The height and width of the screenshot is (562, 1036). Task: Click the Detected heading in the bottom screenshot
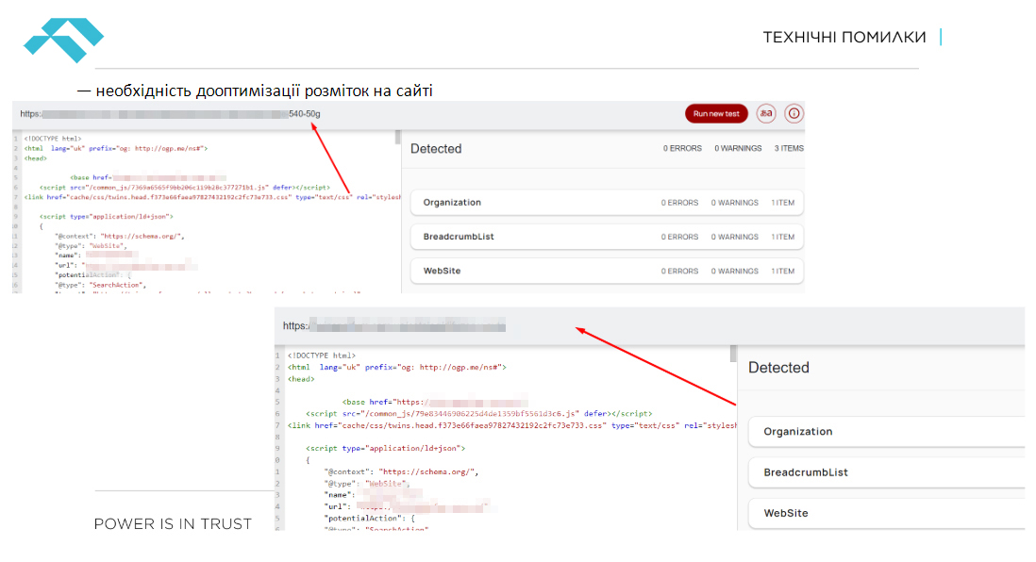(x=778, y=368)
